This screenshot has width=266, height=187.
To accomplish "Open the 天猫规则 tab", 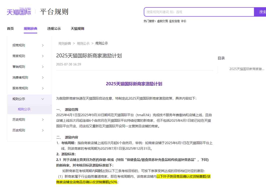I will [x=77, y=29].
